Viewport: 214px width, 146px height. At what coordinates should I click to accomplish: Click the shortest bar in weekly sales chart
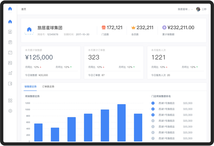55,135
